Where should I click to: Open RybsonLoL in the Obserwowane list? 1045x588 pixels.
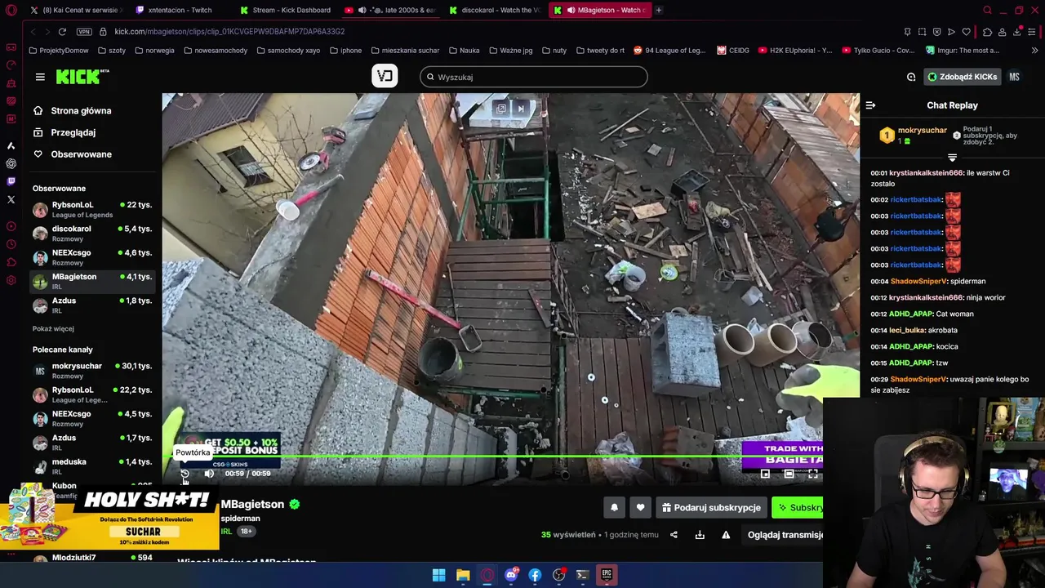pyautogui.click(x=91, y=209)
